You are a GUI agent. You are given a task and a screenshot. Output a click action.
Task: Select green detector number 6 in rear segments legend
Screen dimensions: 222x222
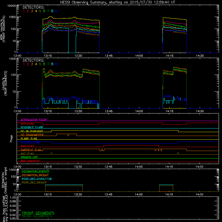(44, 64)
